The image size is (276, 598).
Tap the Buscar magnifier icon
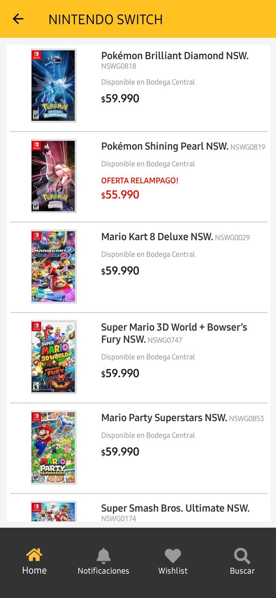[241, 556]
